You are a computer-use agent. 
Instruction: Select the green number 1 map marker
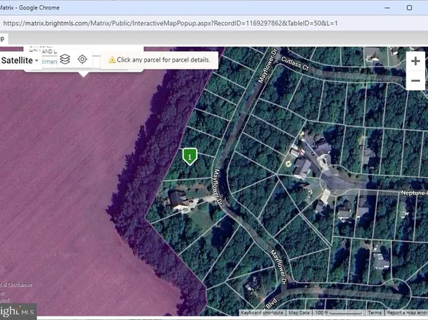pos(190,156)
